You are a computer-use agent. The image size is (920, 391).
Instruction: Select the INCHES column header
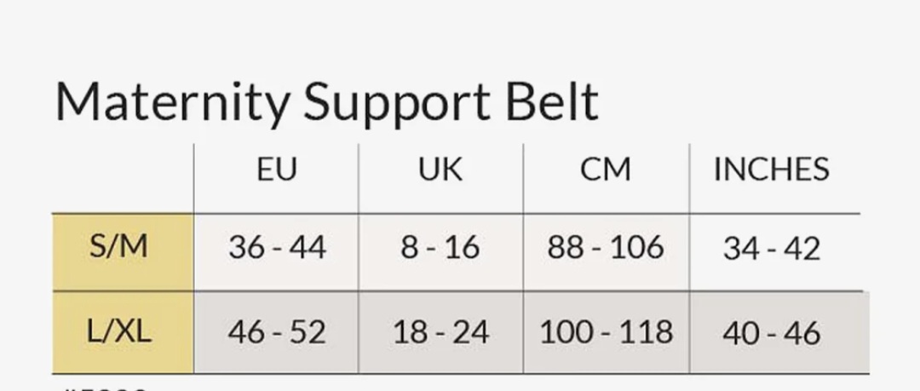[x=771, y=170]
